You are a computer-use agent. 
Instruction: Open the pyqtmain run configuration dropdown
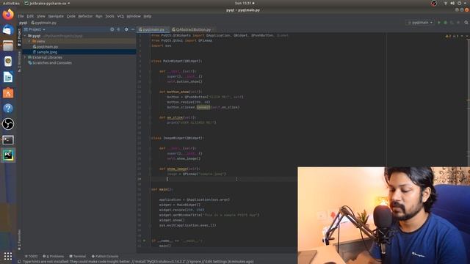point(420,23)
